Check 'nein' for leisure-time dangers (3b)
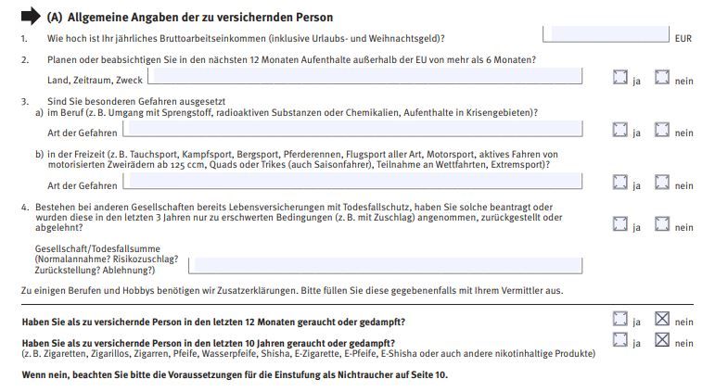 coord(662,183)
